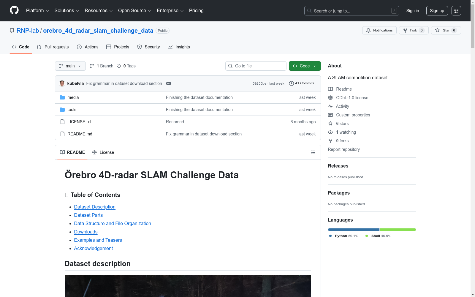Viewport: 475px width, 297px height.
Task: Click the Python language bar segment
Action: pos(354,230)
